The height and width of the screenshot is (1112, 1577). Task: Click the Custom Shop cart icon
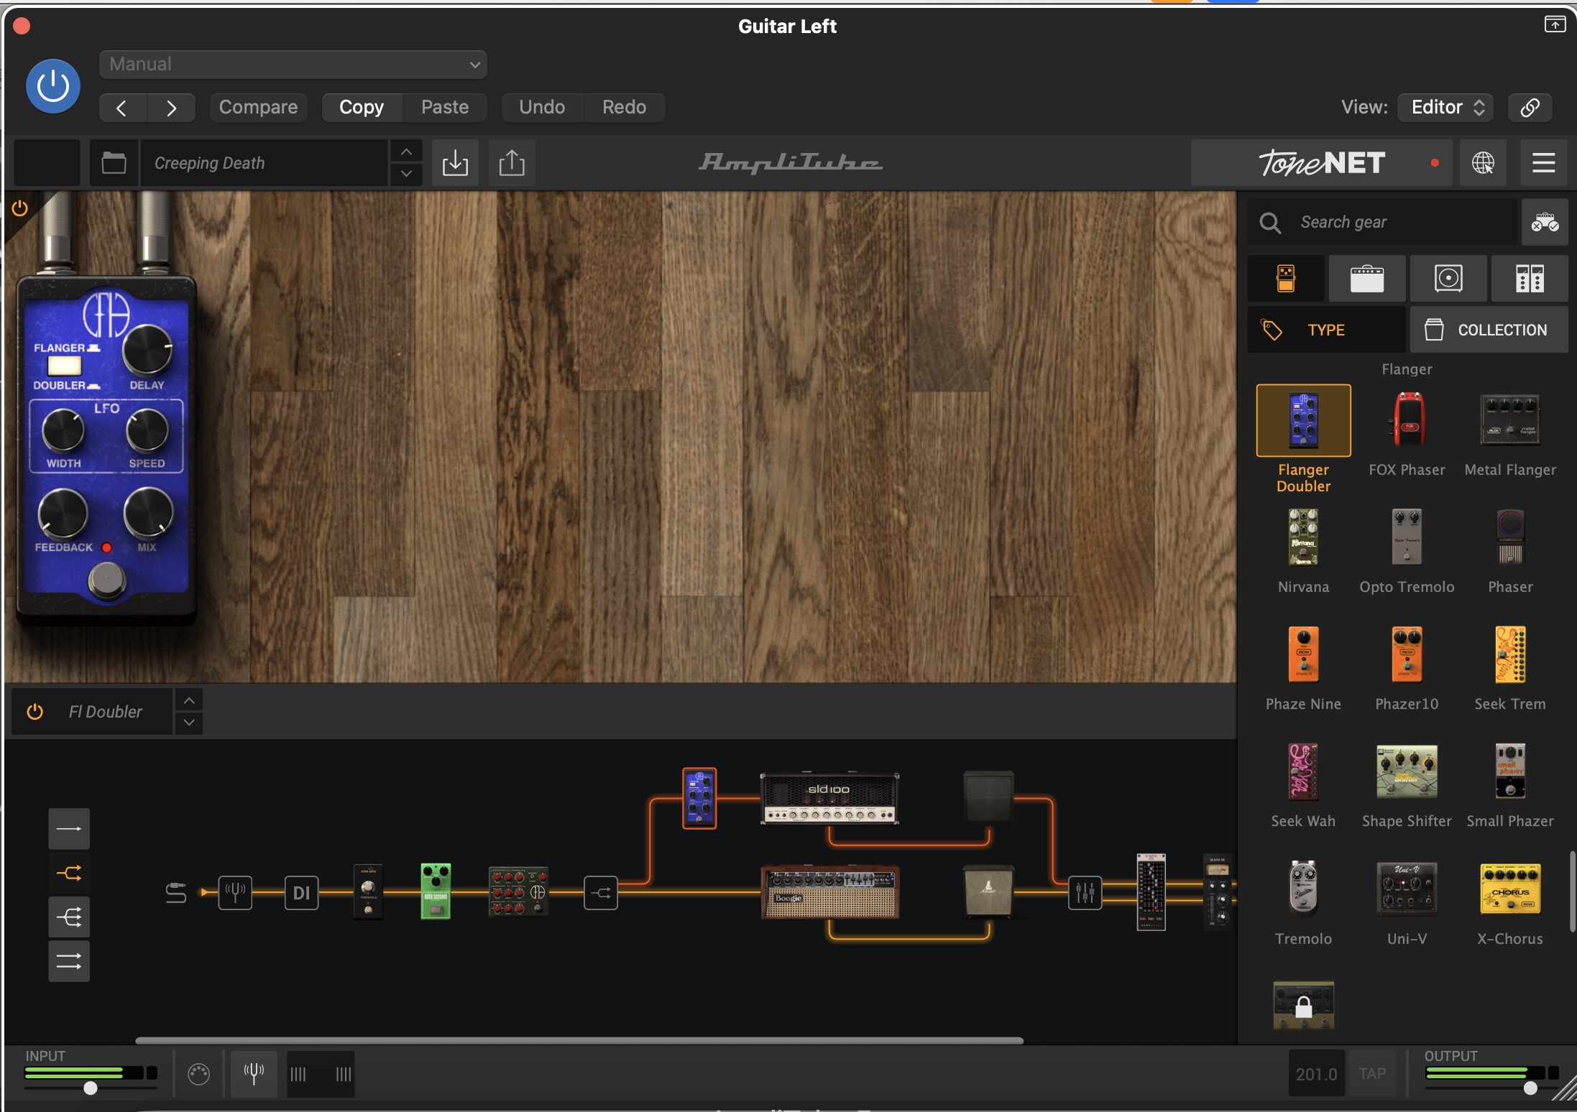1545,223
